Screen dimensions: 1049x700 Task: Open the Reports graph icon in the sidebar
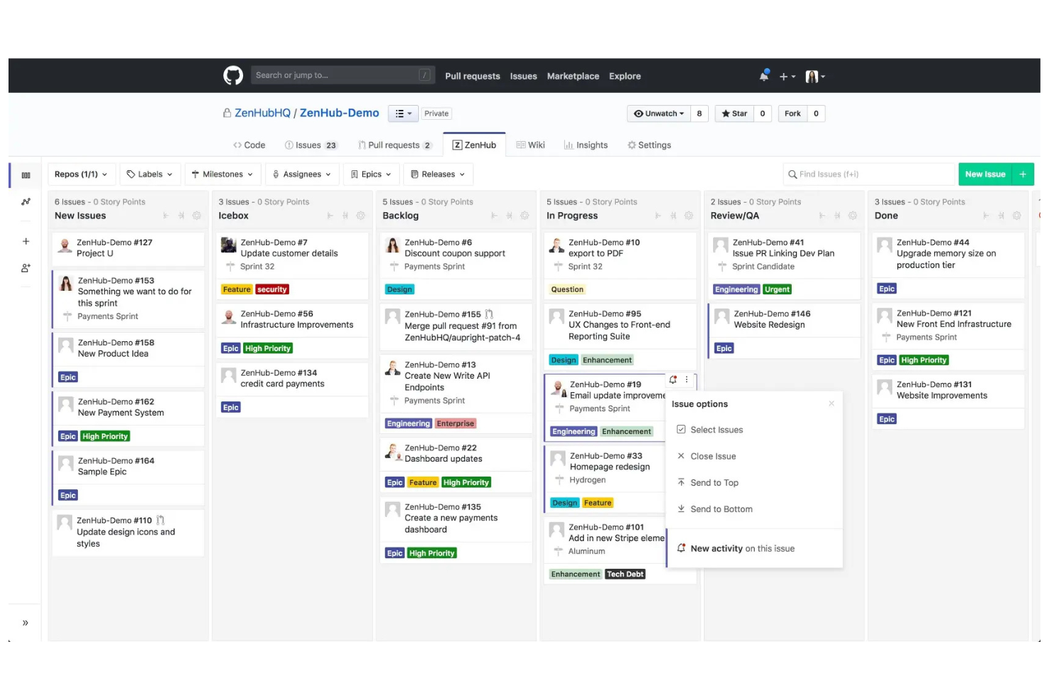[26, 202]
